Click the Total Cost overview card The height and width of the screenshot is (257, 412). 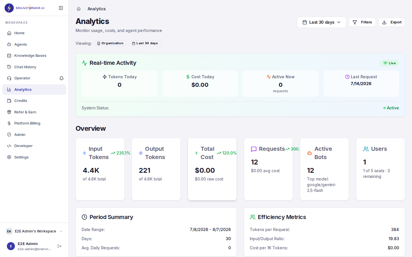pyautogui.click(x=212, y=169)
